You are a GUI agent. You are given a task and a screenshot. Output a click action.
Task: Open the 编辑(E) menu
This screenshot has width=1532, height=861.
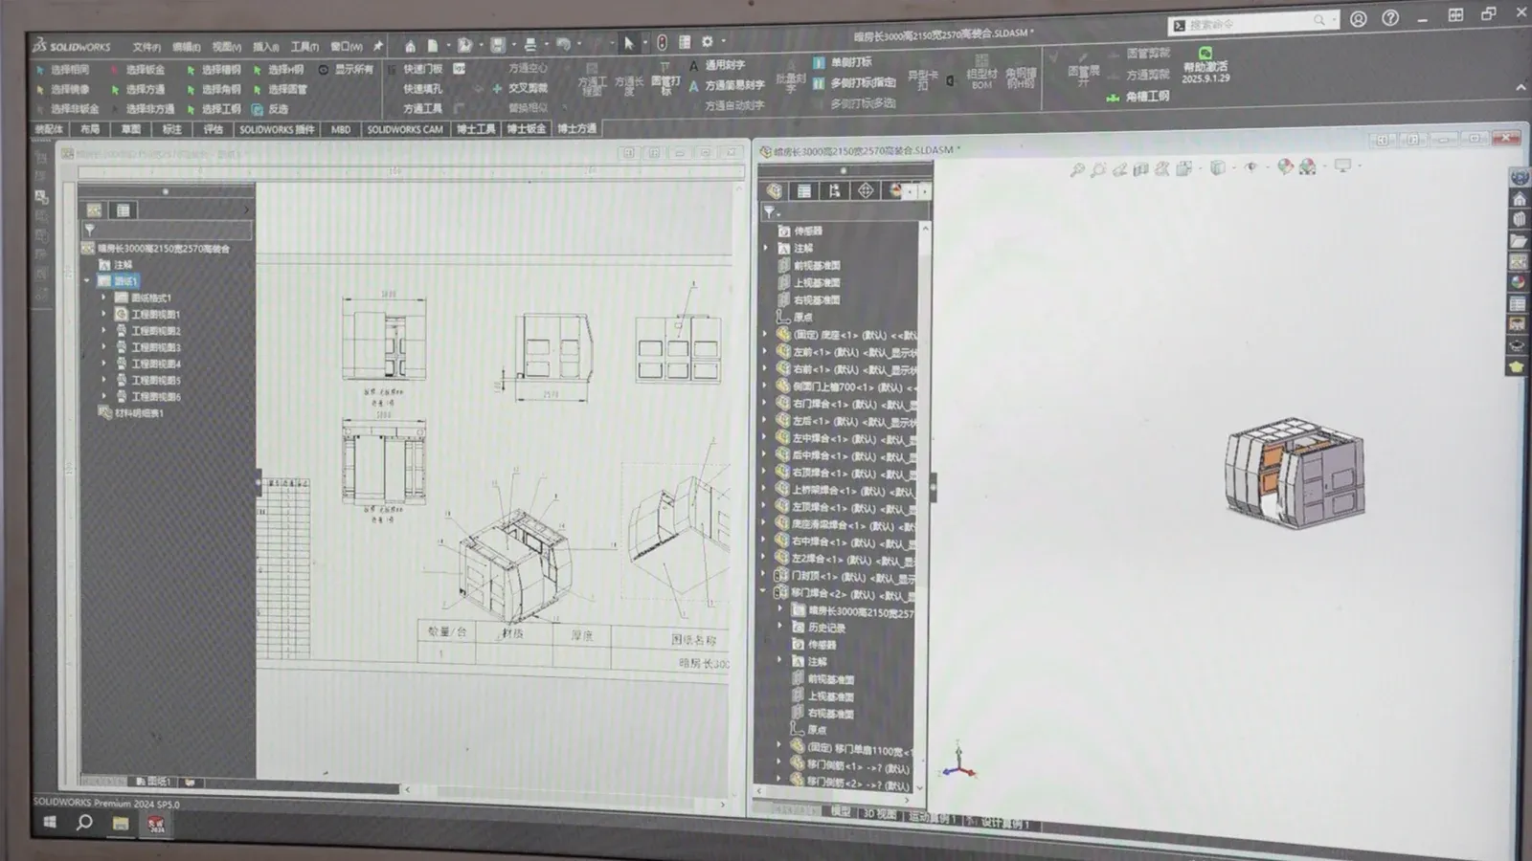point(187,47)
